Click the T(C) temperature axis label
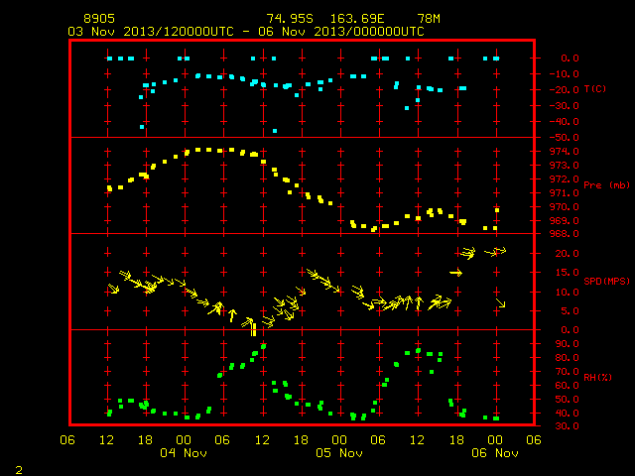Image resolution: width=635 pixels, height=476 pixels. pos(595,89)
